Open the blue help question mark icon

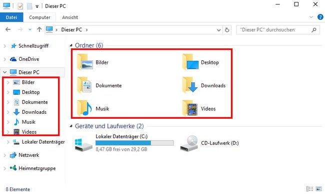click(320, 17)
